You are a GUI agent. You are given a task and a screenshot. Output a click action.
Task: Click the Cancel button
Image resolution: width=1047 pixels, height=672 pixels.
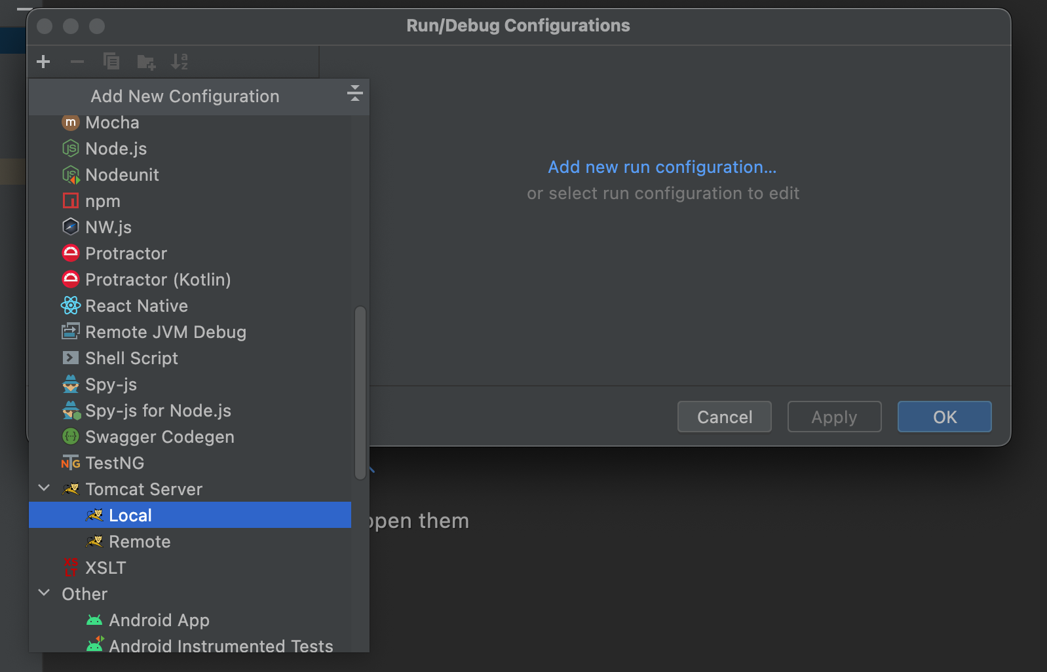point(725,417)
